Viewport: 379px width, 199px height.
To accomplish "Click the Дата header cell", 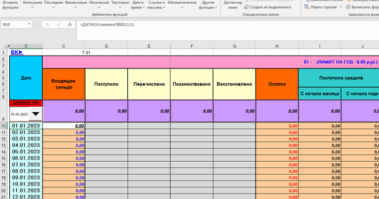I will click(x=26, y=78).
